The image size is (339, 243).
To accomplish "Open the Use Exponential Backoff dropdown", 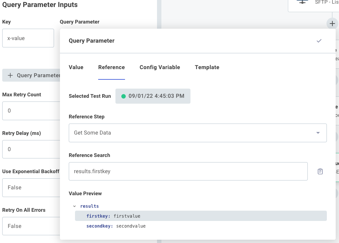I will (x=31, y=187).
